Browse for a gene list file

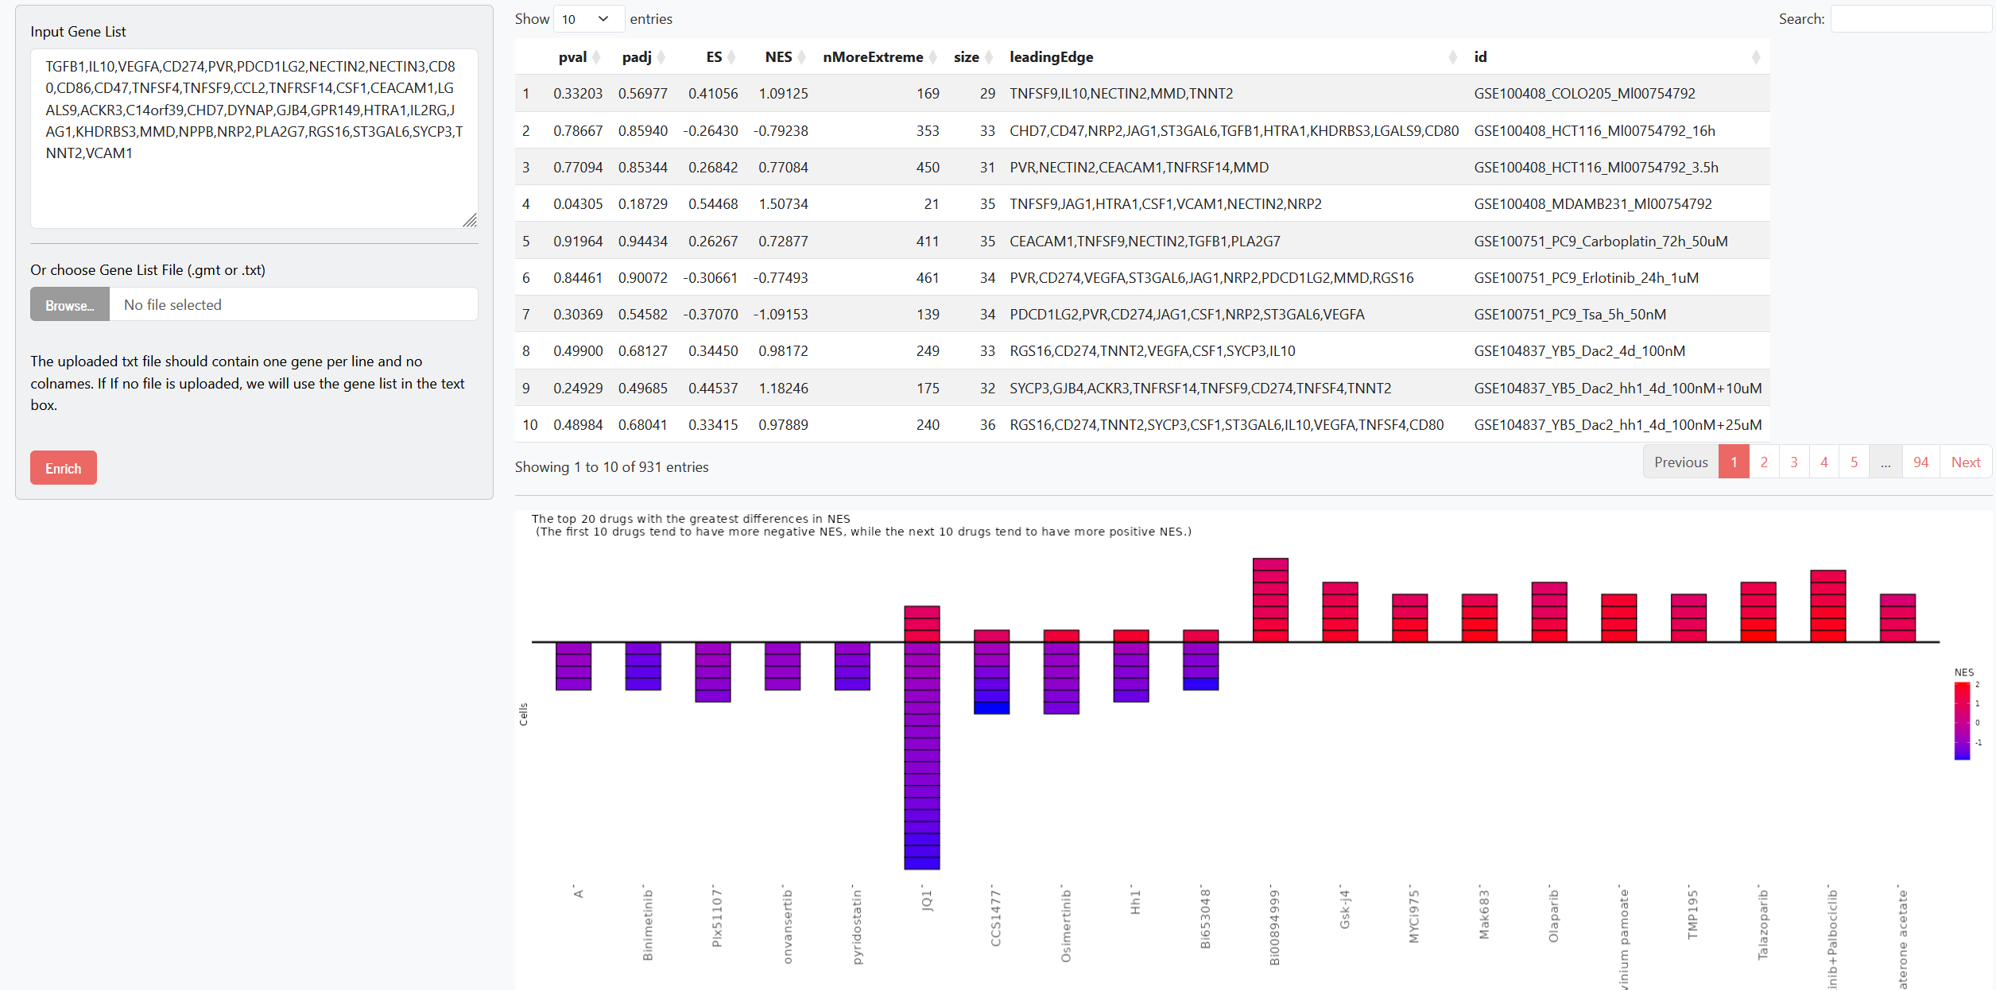(x=70, y=305)
